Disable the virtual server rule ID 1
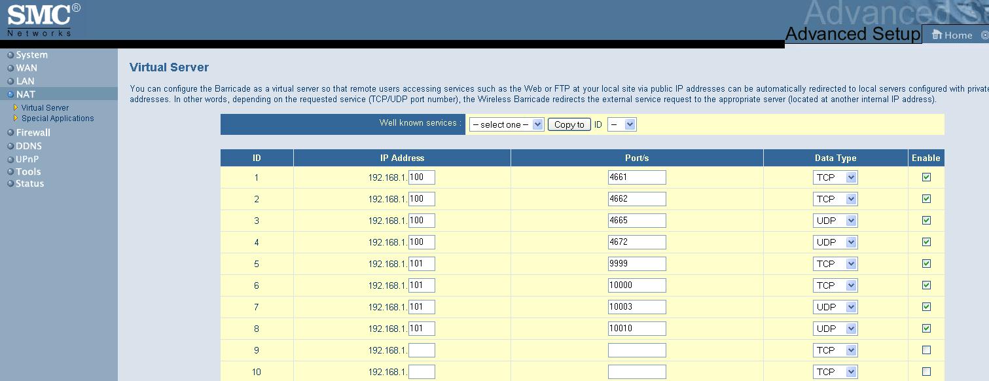Viewport: 989px width, 381px height. [926, 177]
